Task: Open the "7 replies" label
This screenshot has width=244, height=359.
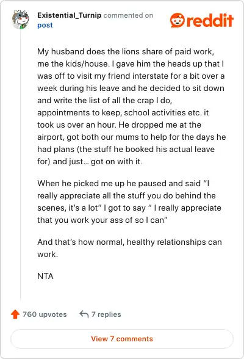Action: 106,314
